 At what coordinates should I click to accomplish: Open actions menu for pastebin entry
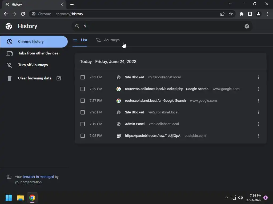click(259, 136)
